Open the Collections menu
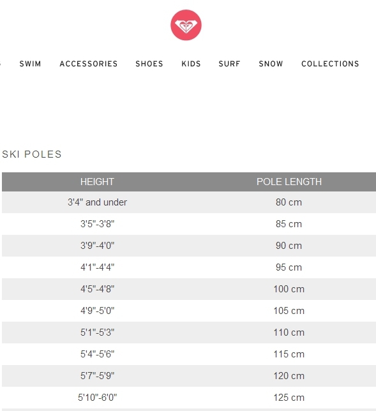This screenshot has height=411, width=376. click(330, 64)
